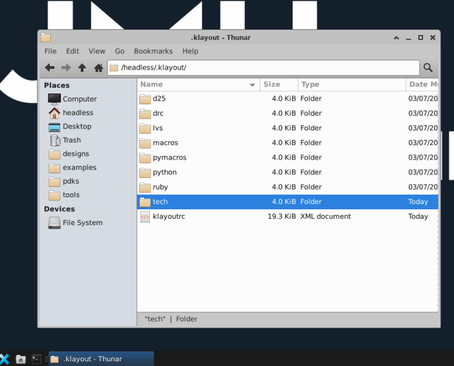454x366 pixels.
Task: Click taskbar file manager home icon
Action: click(20, 359)
